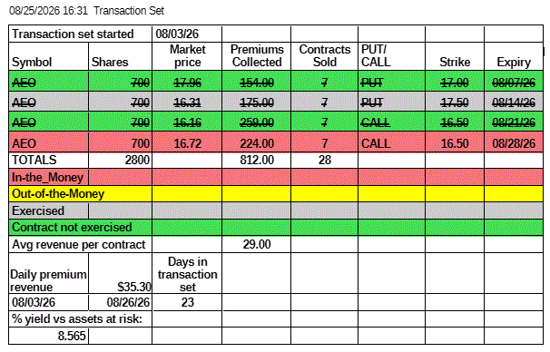Click the 8.565 percent yield cell
Screen dimensions: 550x352
49,336
